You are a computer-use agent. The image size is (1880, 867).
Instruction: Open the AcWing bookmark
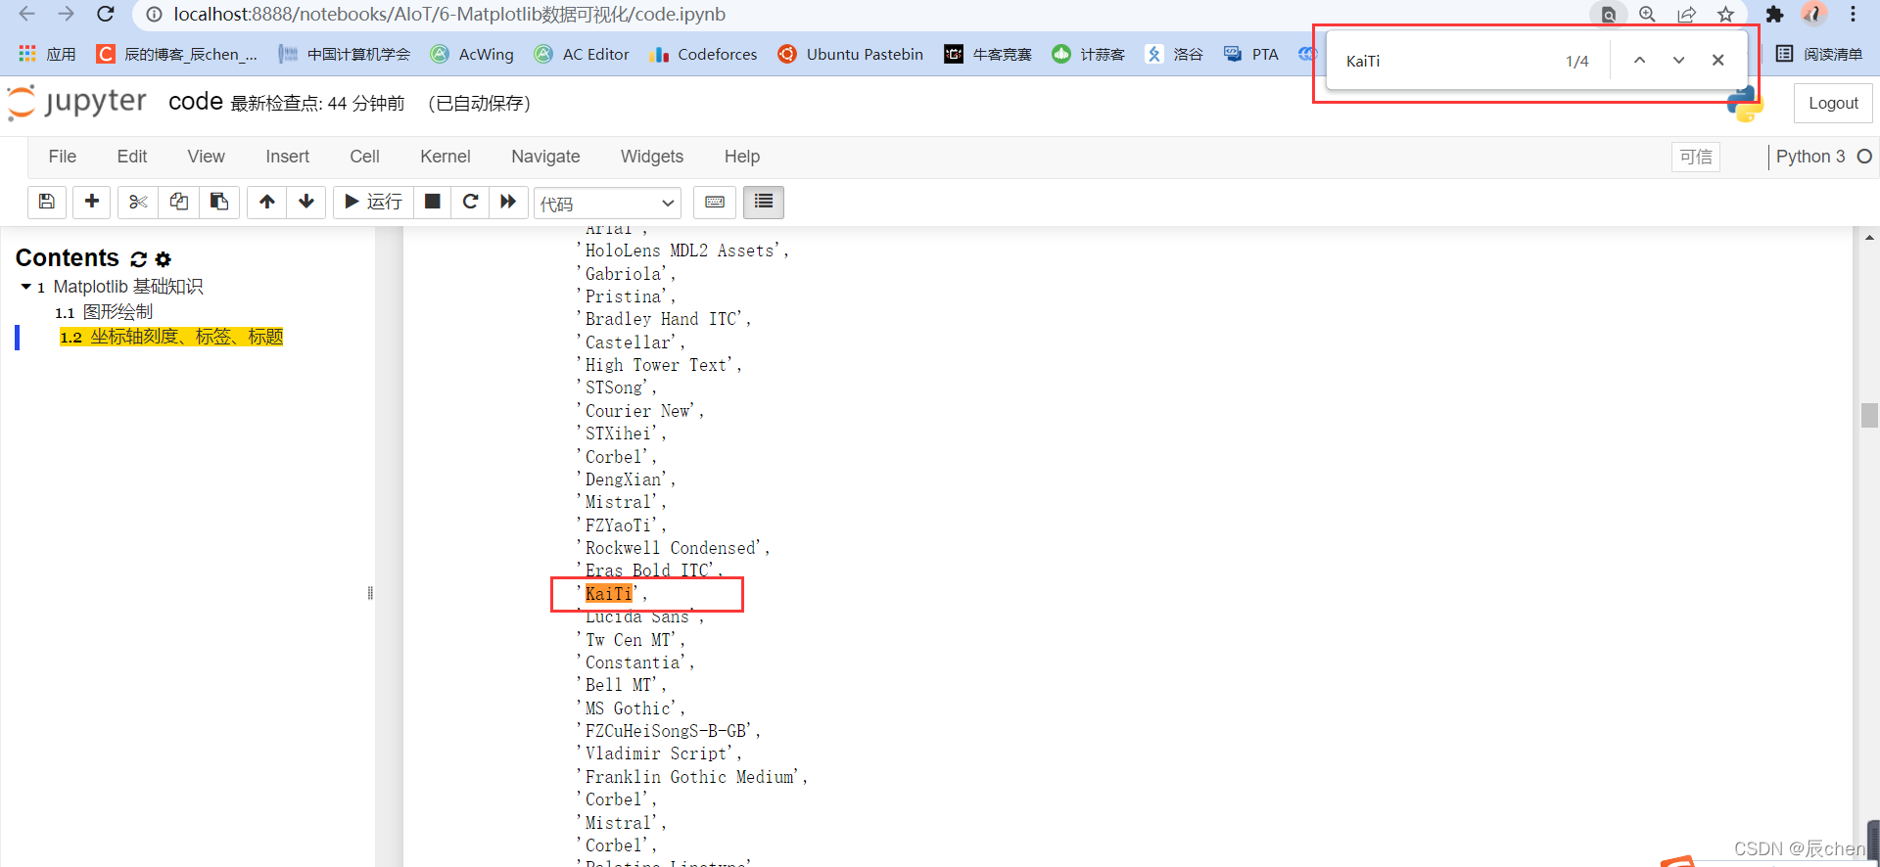point(473,54)
